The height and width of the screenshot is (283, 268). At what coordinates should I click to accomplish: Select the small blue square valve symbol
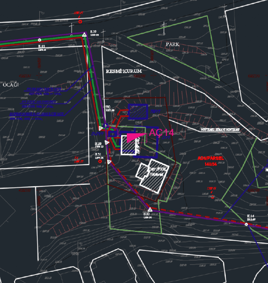click(x=112, y=134)
